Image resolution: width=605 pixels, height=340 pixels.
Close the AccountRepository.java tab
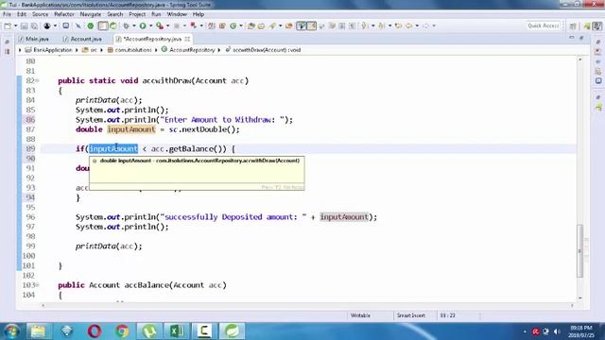[x=187, y=39]
